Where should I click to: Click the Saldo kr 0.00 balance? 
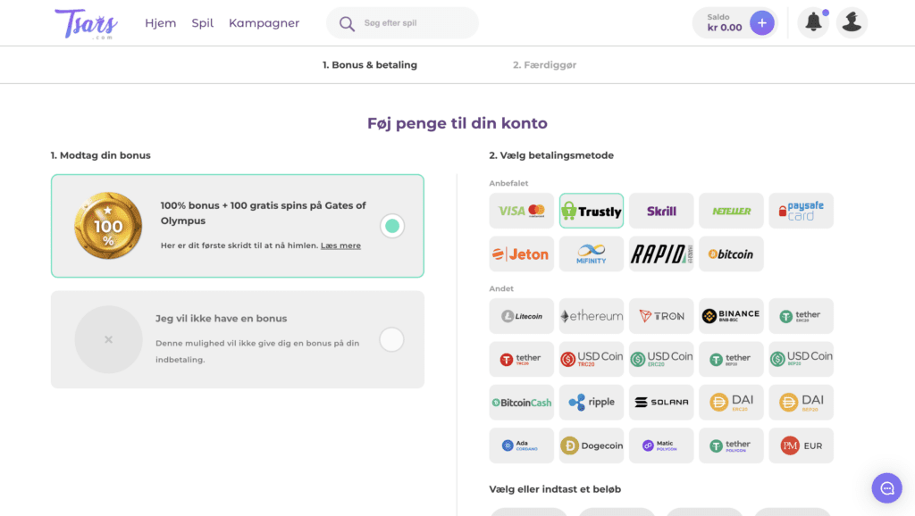[724, 22]
